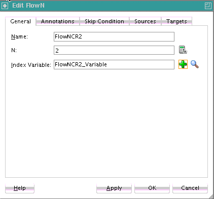The height and width of the screenshot is (199, 214).
Task: Switch to the Targets tab
Action: coord(176,21)
